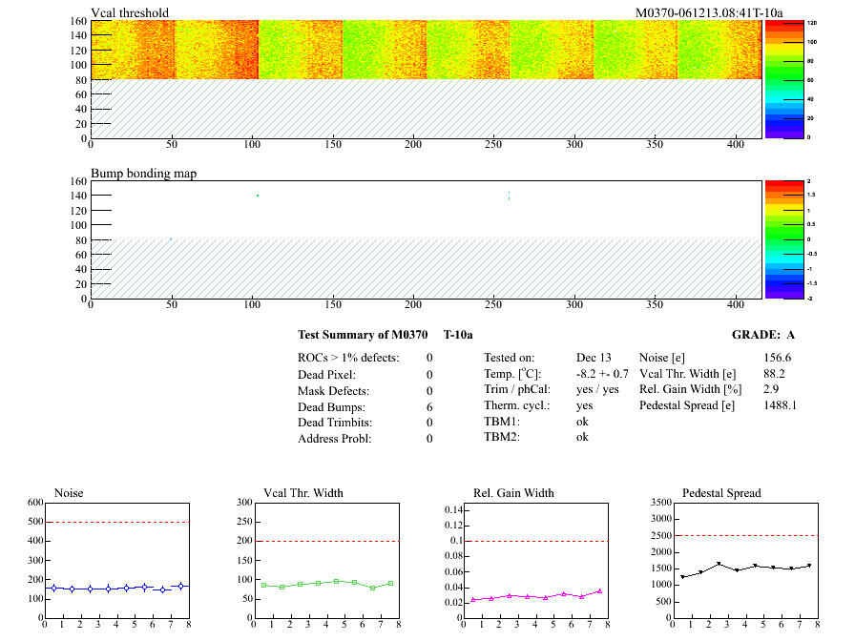Viewport: 855px width, 641px height.
Task: Click the Pedestal Spread value 1488.1
Action: 780,405
